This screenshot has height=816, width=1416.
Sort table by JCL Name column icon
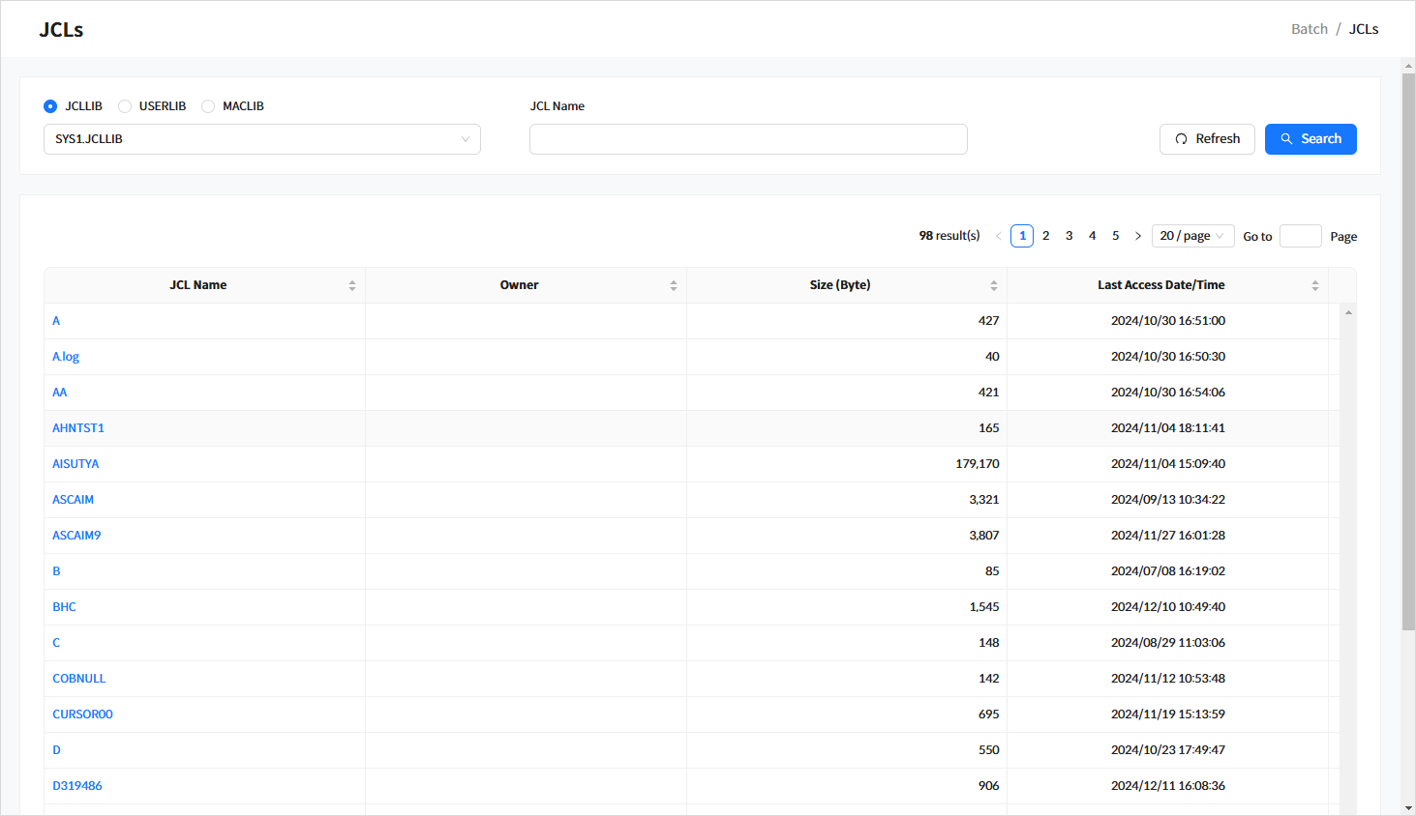[352, 285]
